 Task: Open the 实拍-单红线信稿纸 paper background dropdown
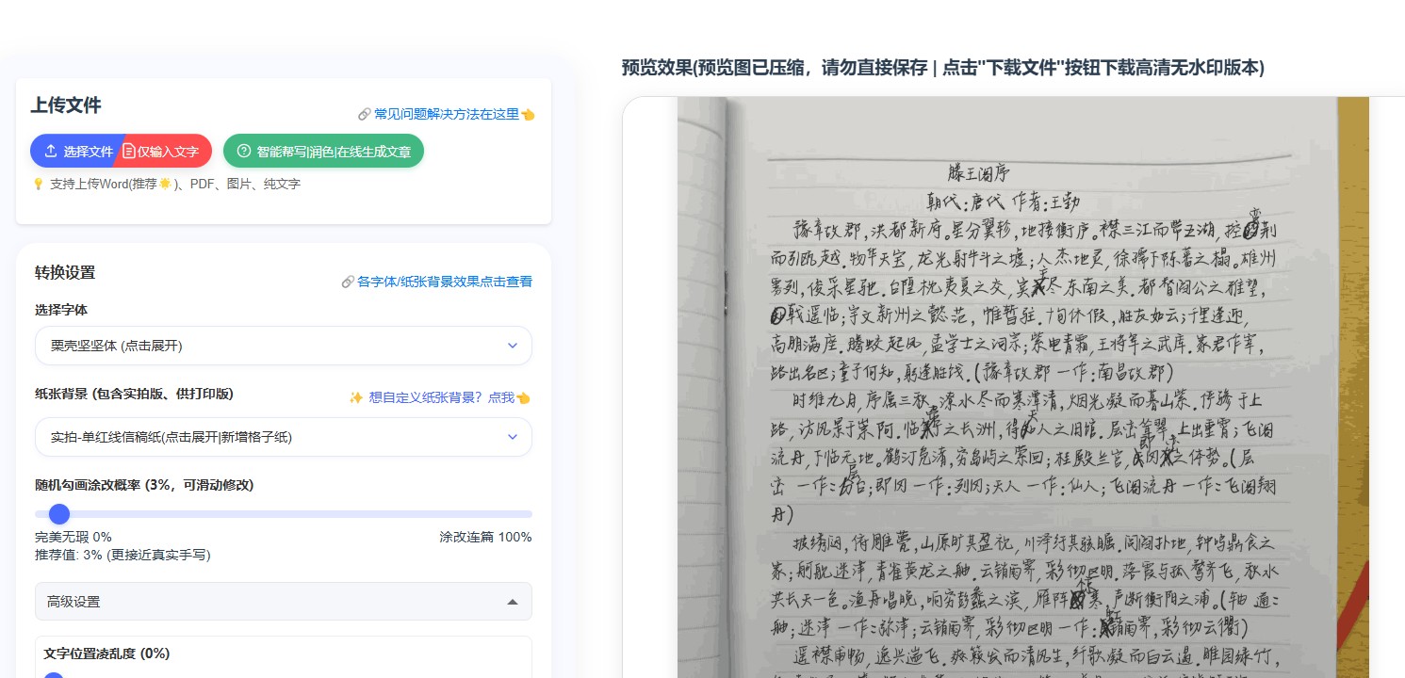click(284, 437)
